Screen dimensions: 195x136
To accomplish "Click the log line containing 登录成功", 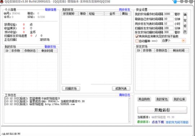I will tap(44, 101).
